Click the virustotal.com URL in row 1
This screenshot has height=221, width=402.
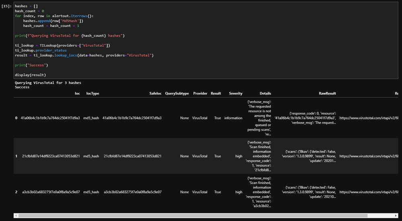[x=369, y=156]
